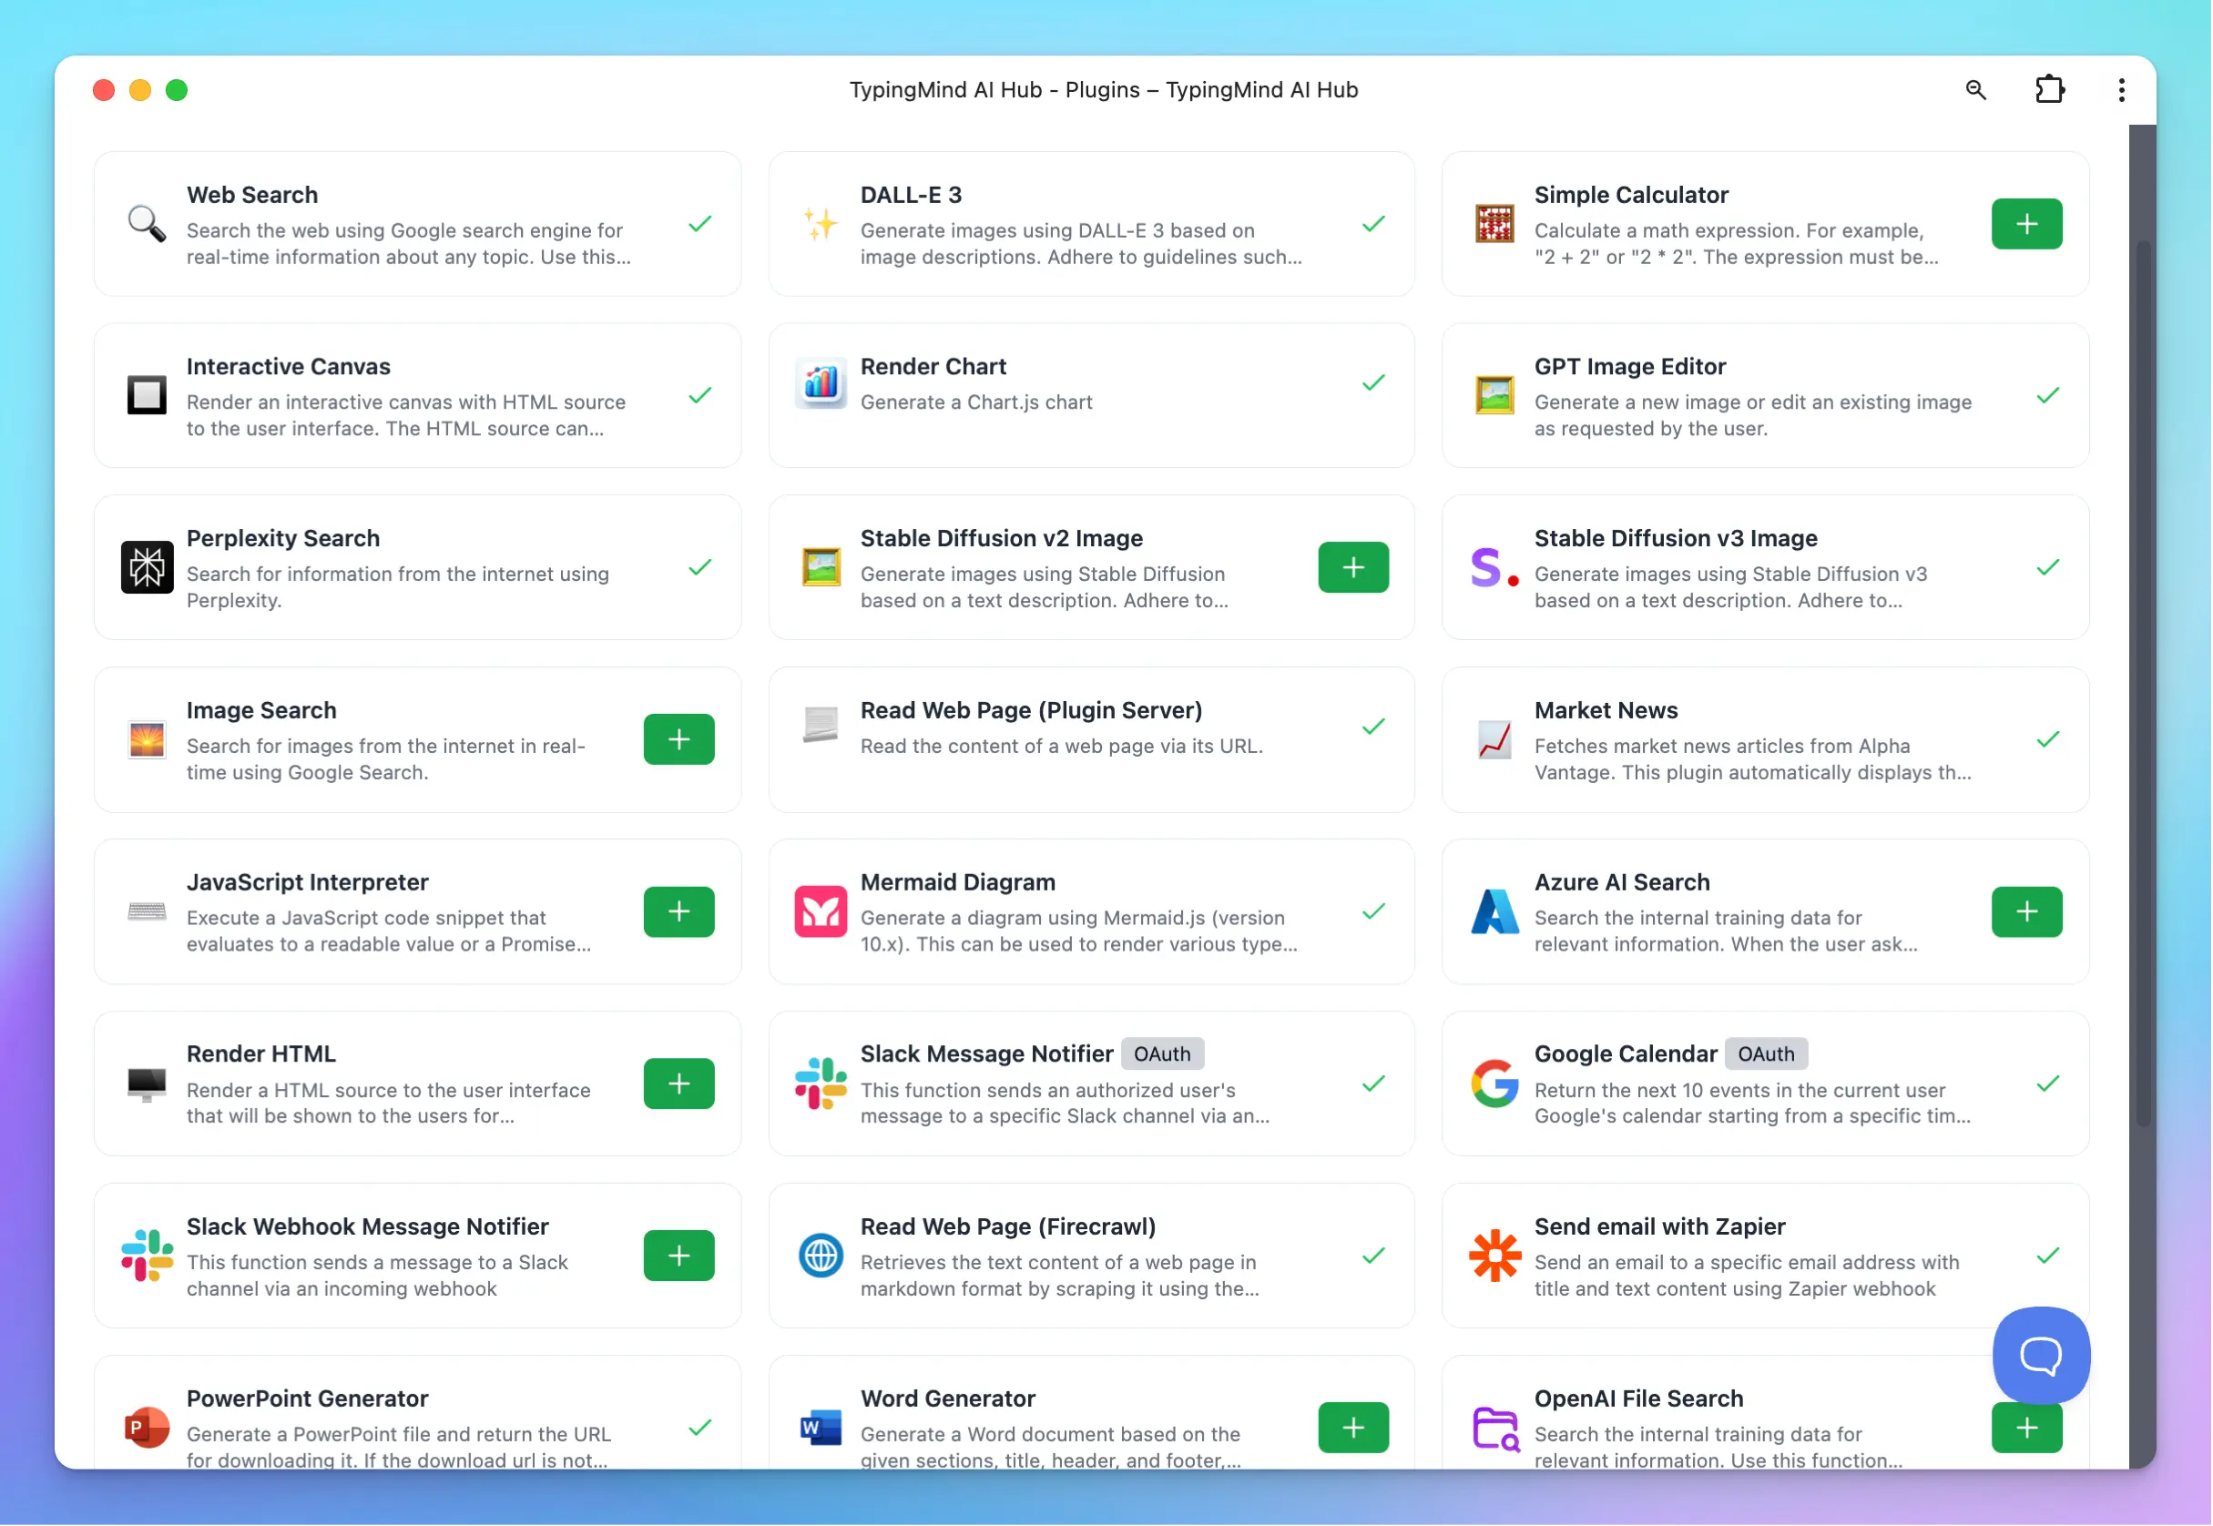Install the Slack Webhook Message Notifier plugin
2213x1526 pixels.
[x=679, y=1256]
